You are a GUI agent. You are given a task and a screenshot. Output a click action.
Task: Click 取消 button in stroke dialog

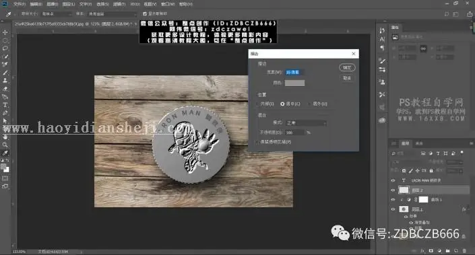347,78
